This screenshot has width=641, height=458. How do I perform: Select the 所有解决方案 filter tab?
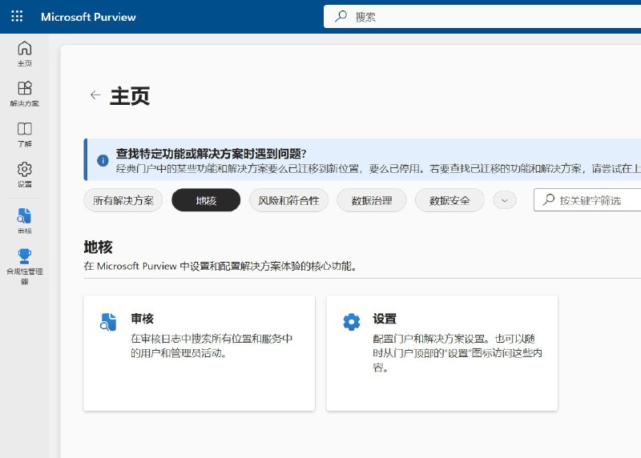pos(123,200)
